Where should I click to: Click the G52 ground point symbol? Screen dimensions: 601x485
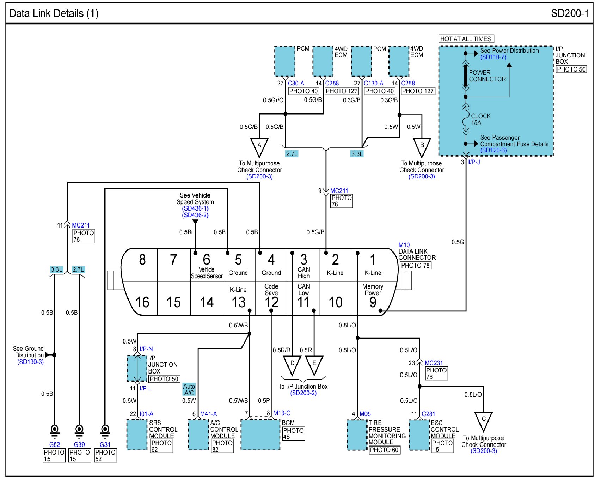[x=55, y=430]
